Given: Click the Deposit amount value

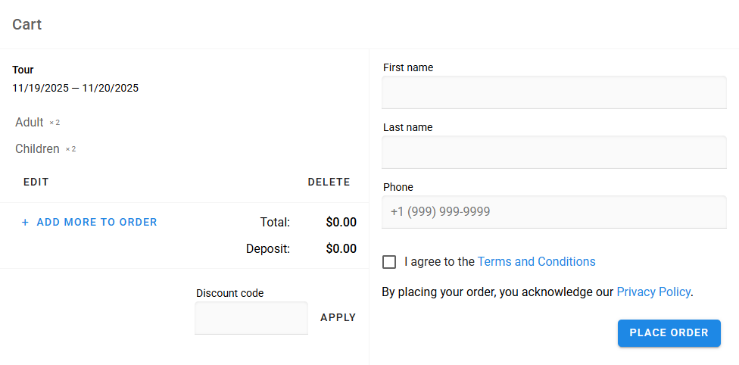Looking at the screenshot, I should click(x=341, y=248).
